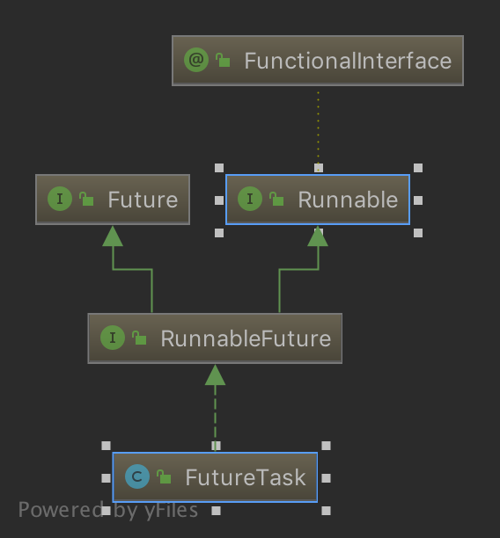Image resolution: width=500 pixels, height=538 pixels.
Task: Click the public lock icon on Runnable
Action: click(x=276, y=199)
